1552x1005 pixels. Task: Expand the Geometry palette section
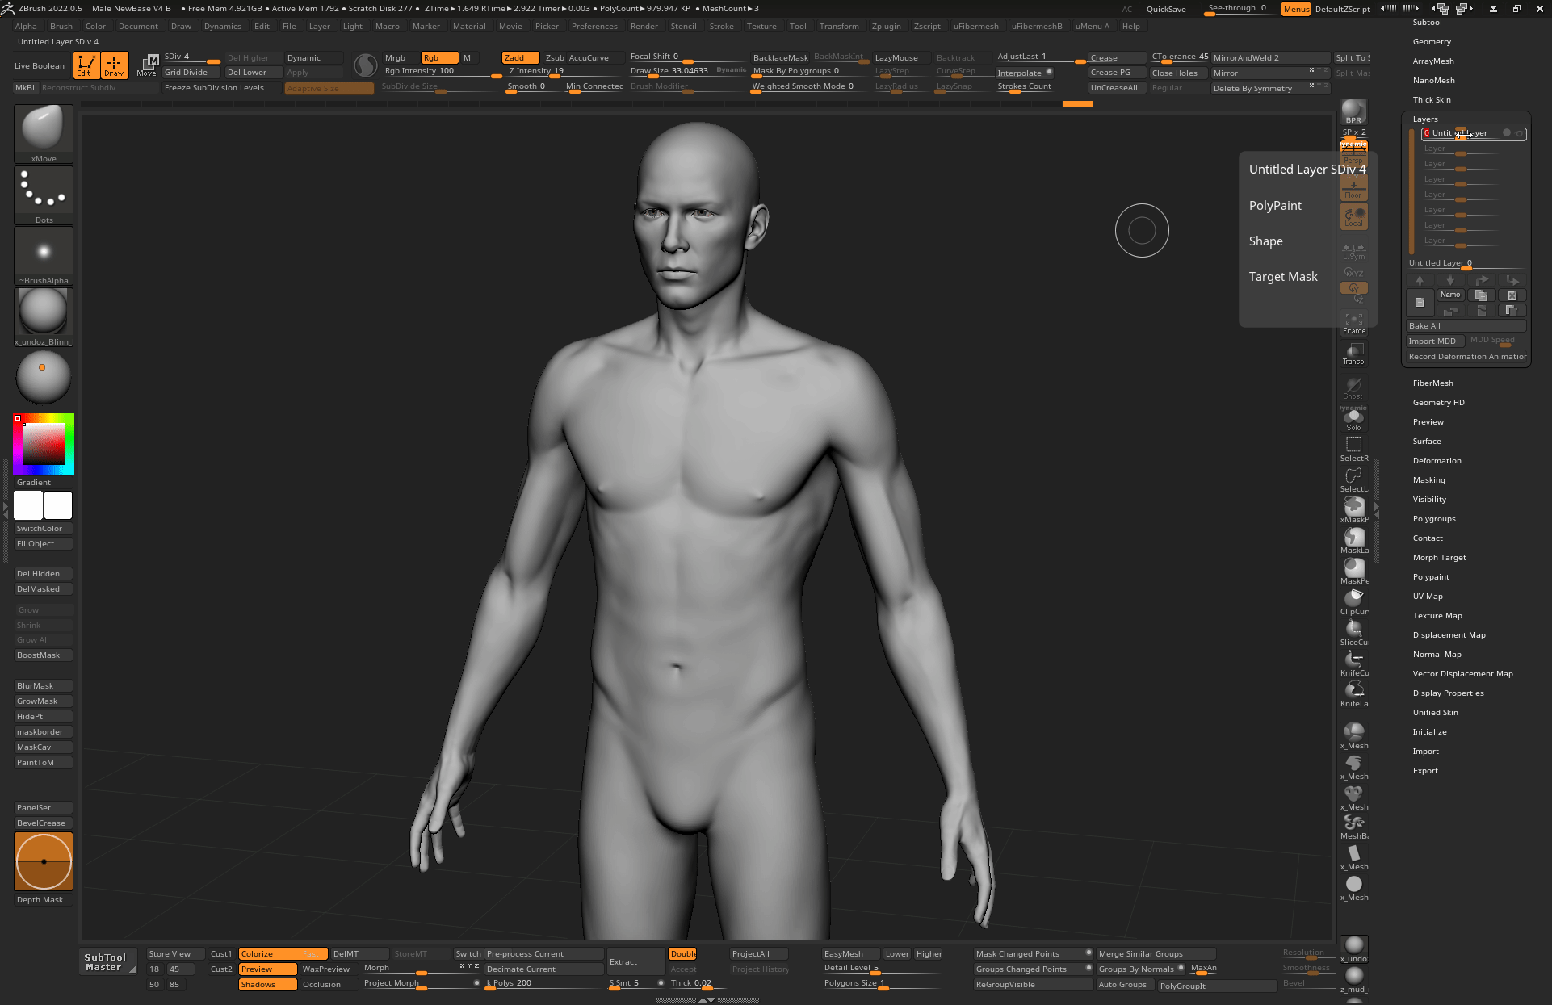pyautogui.click(x=1432, y=42)
